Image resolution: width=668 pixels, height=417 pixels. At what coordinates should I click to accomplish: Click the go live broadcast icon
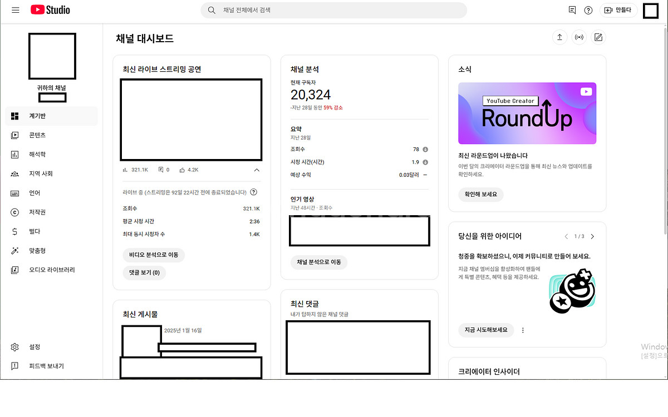click(579, 37)
